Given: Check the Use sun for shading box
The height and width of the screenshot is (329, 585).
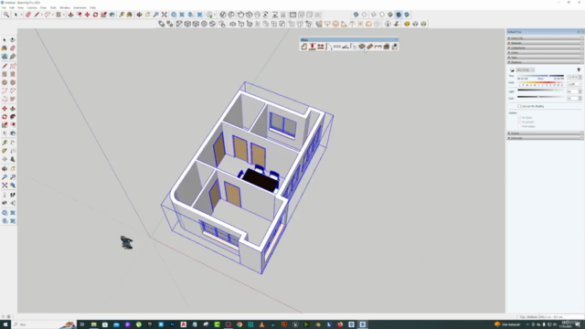Looking at the screenshot, I should pos(519,106).
